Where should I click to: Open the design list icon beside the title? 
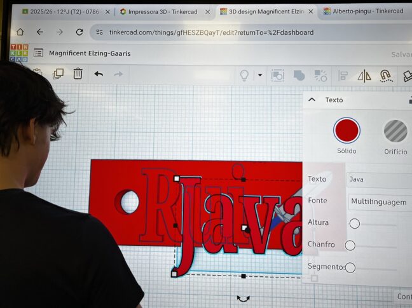click(39, 53)
